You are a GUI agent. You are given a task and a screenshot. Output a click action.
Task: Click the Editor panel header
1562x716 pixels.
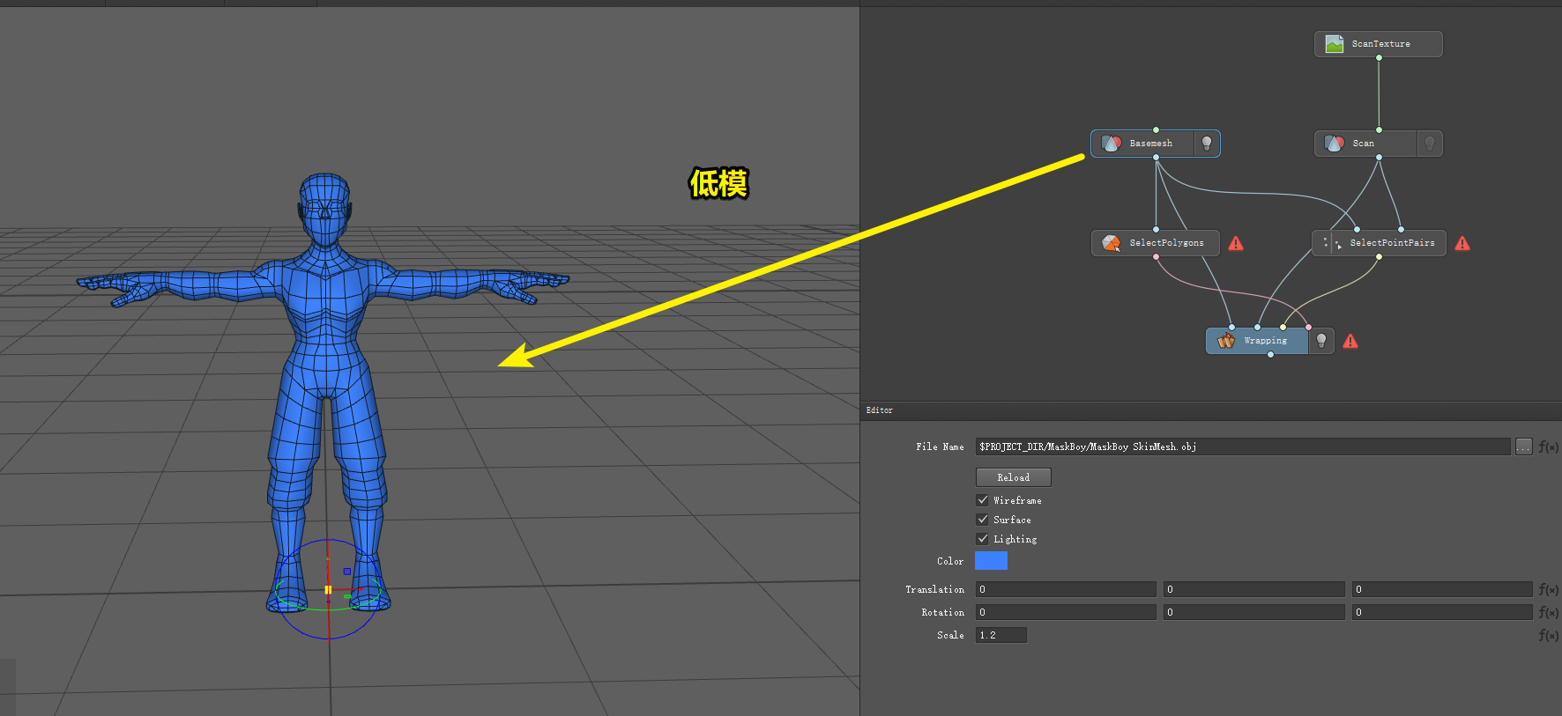(x=1211, y=410)
